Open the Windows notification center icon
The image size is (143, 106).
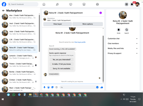pos(139,99)
